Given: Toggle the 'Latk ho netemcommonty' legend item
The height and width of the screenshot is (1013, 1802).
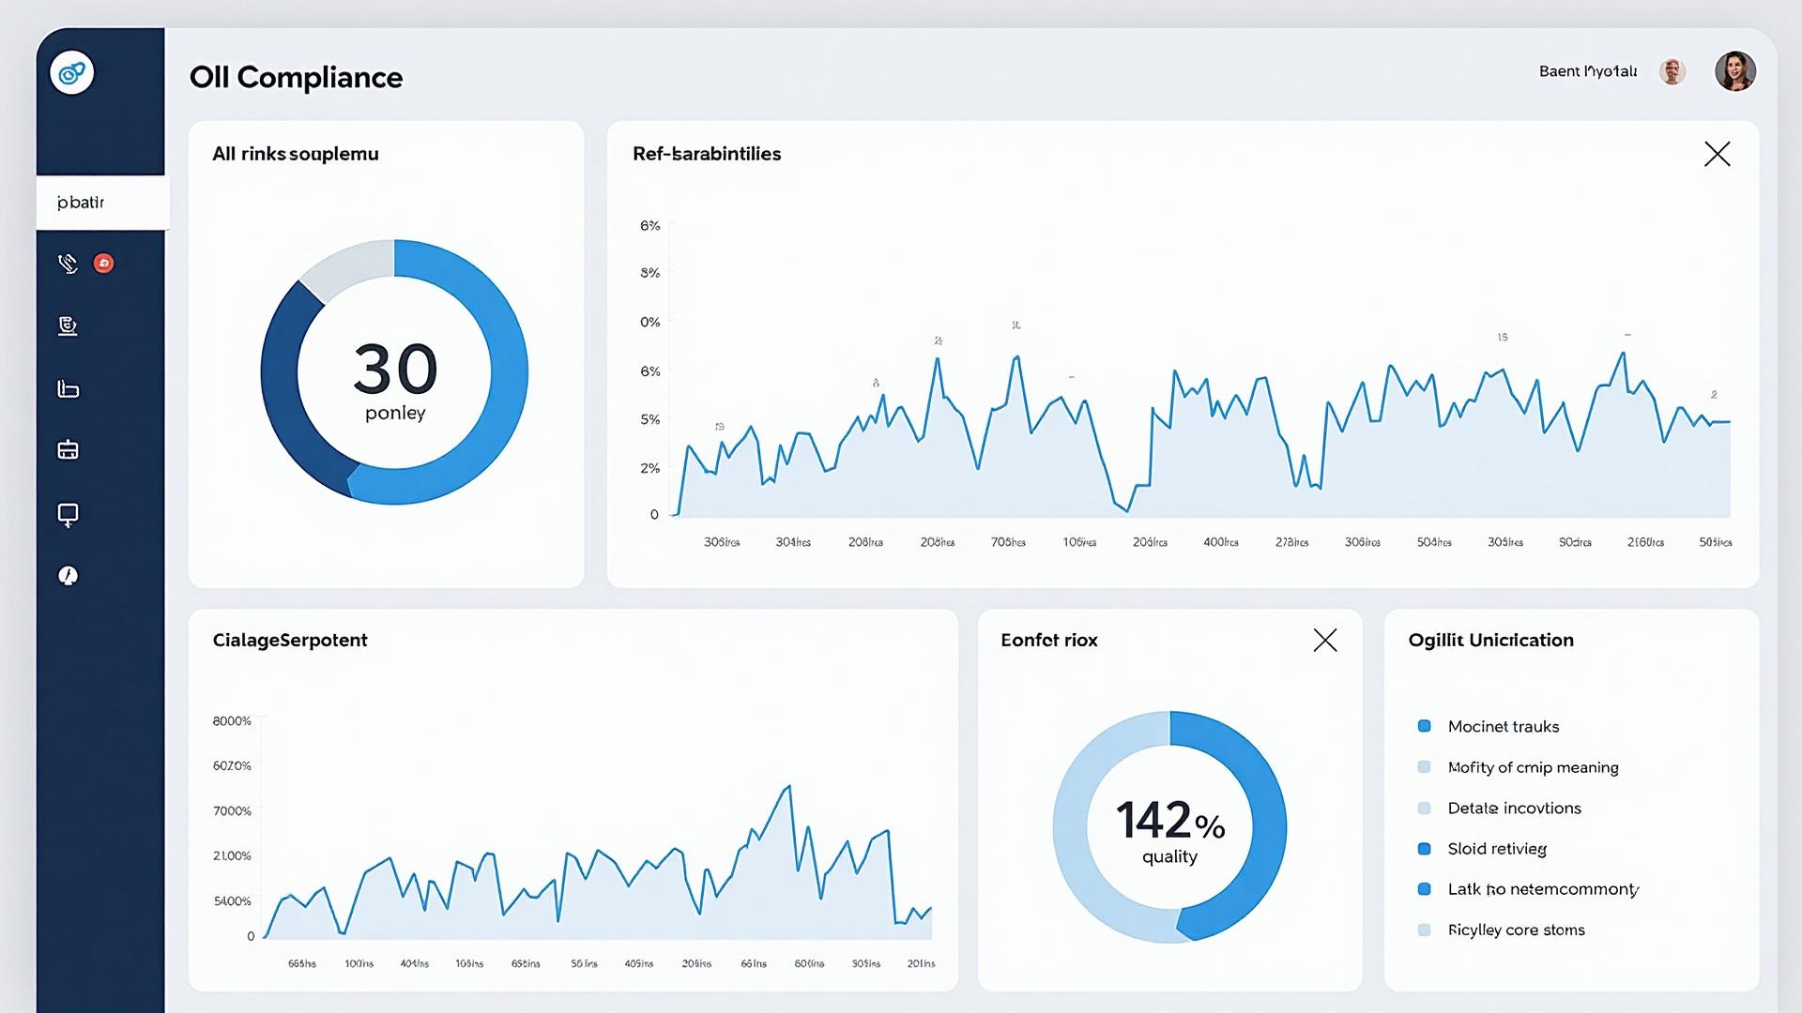Looking at the screenshot, I should 1528,889.
